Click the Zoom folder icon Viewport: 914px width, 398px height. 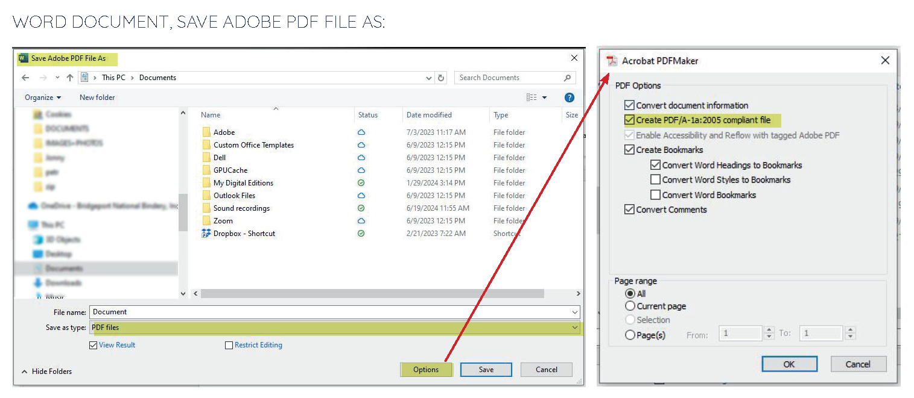206,221
